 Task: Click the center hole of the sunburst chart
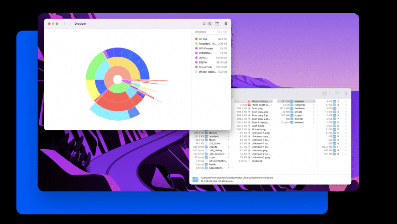coord(117,79)
